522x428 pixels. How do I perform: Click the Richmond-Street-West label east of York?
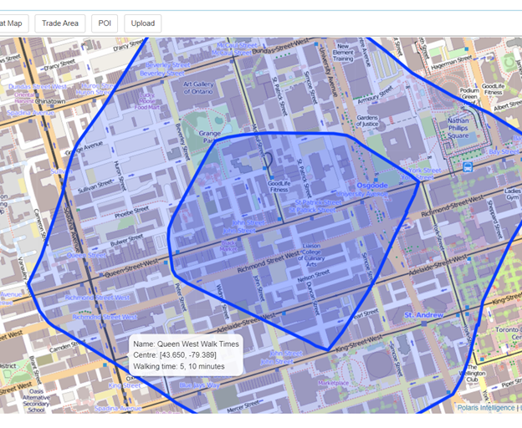coord(452,206)
